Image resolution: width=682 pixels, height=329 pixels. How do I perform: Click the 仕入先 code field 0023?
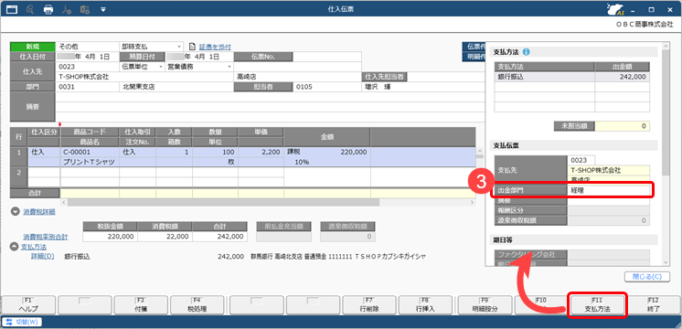click(x=87, y=67)
